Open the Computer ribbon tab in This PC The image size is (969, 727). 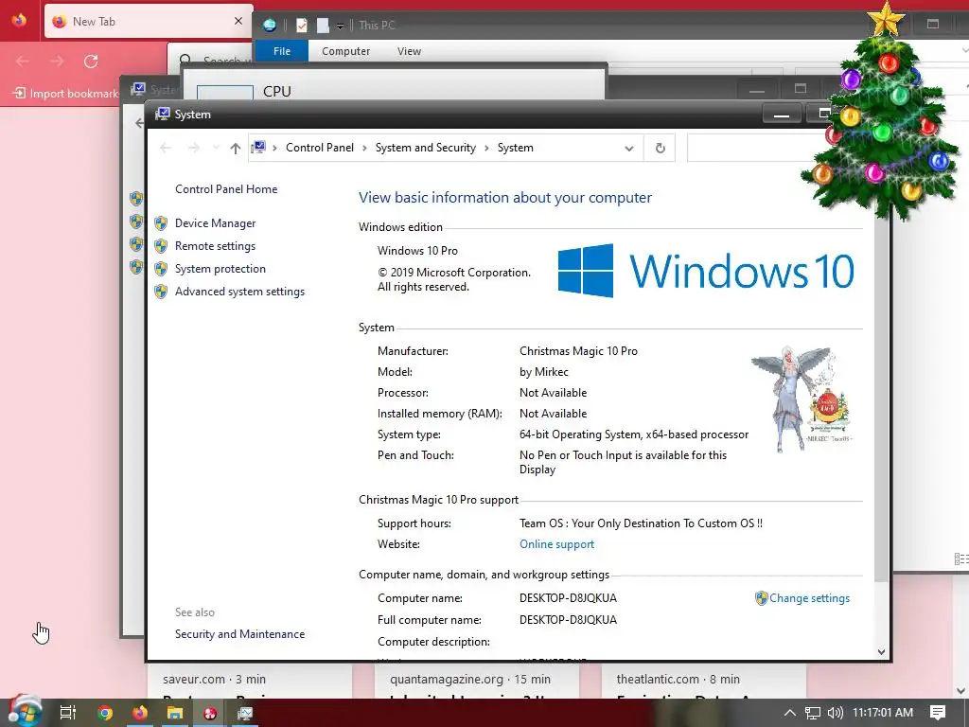[x=345, y=51]
